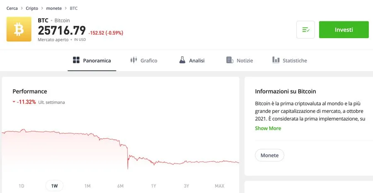This screenshot has width=373, height=193.
Task: Click the Grafico candlestick icon
Action: click(x=134, y=60)
